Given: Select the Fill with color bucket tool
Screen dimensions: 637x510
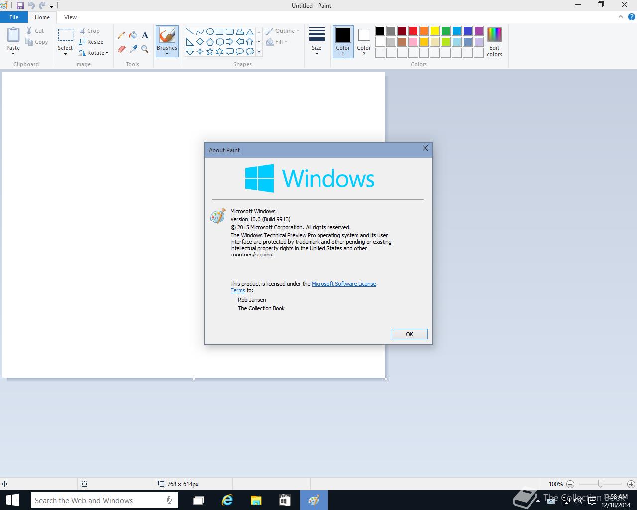Looking at the screenshot, I should point(133,35).
